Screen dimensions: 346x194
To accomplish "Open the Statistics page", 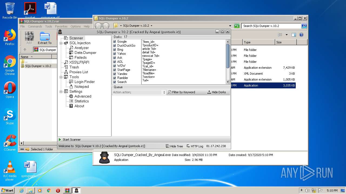I will tap(82, 101).
